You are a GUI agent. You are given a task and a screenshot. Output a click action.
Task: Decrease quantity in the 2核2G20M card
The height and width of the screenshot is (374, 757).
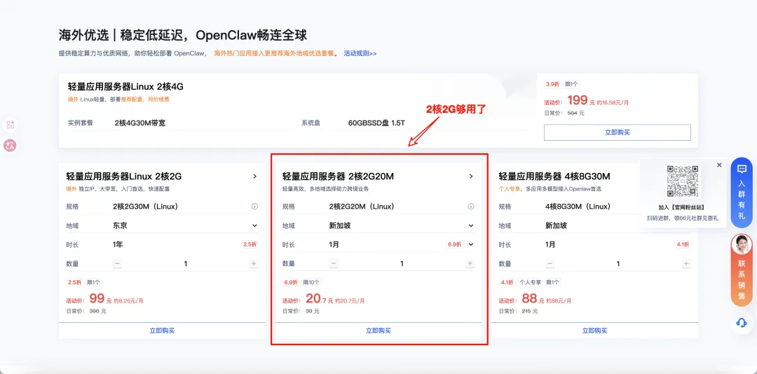334,263
